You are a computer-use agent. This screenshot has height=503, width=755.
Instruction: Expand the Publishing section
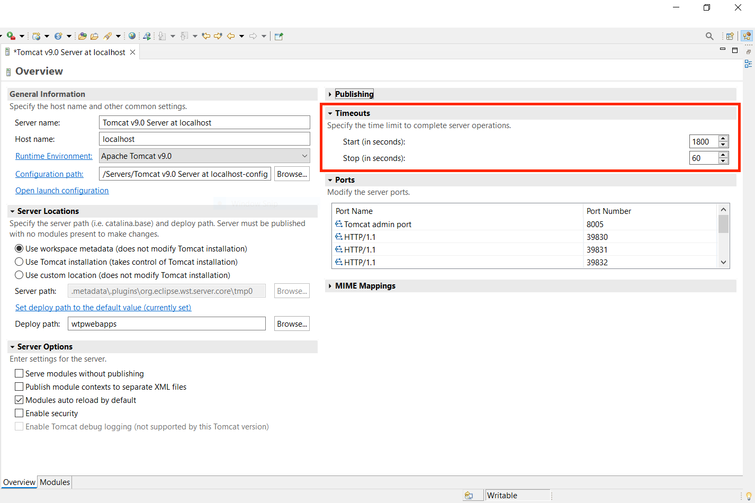click(330, 94)
